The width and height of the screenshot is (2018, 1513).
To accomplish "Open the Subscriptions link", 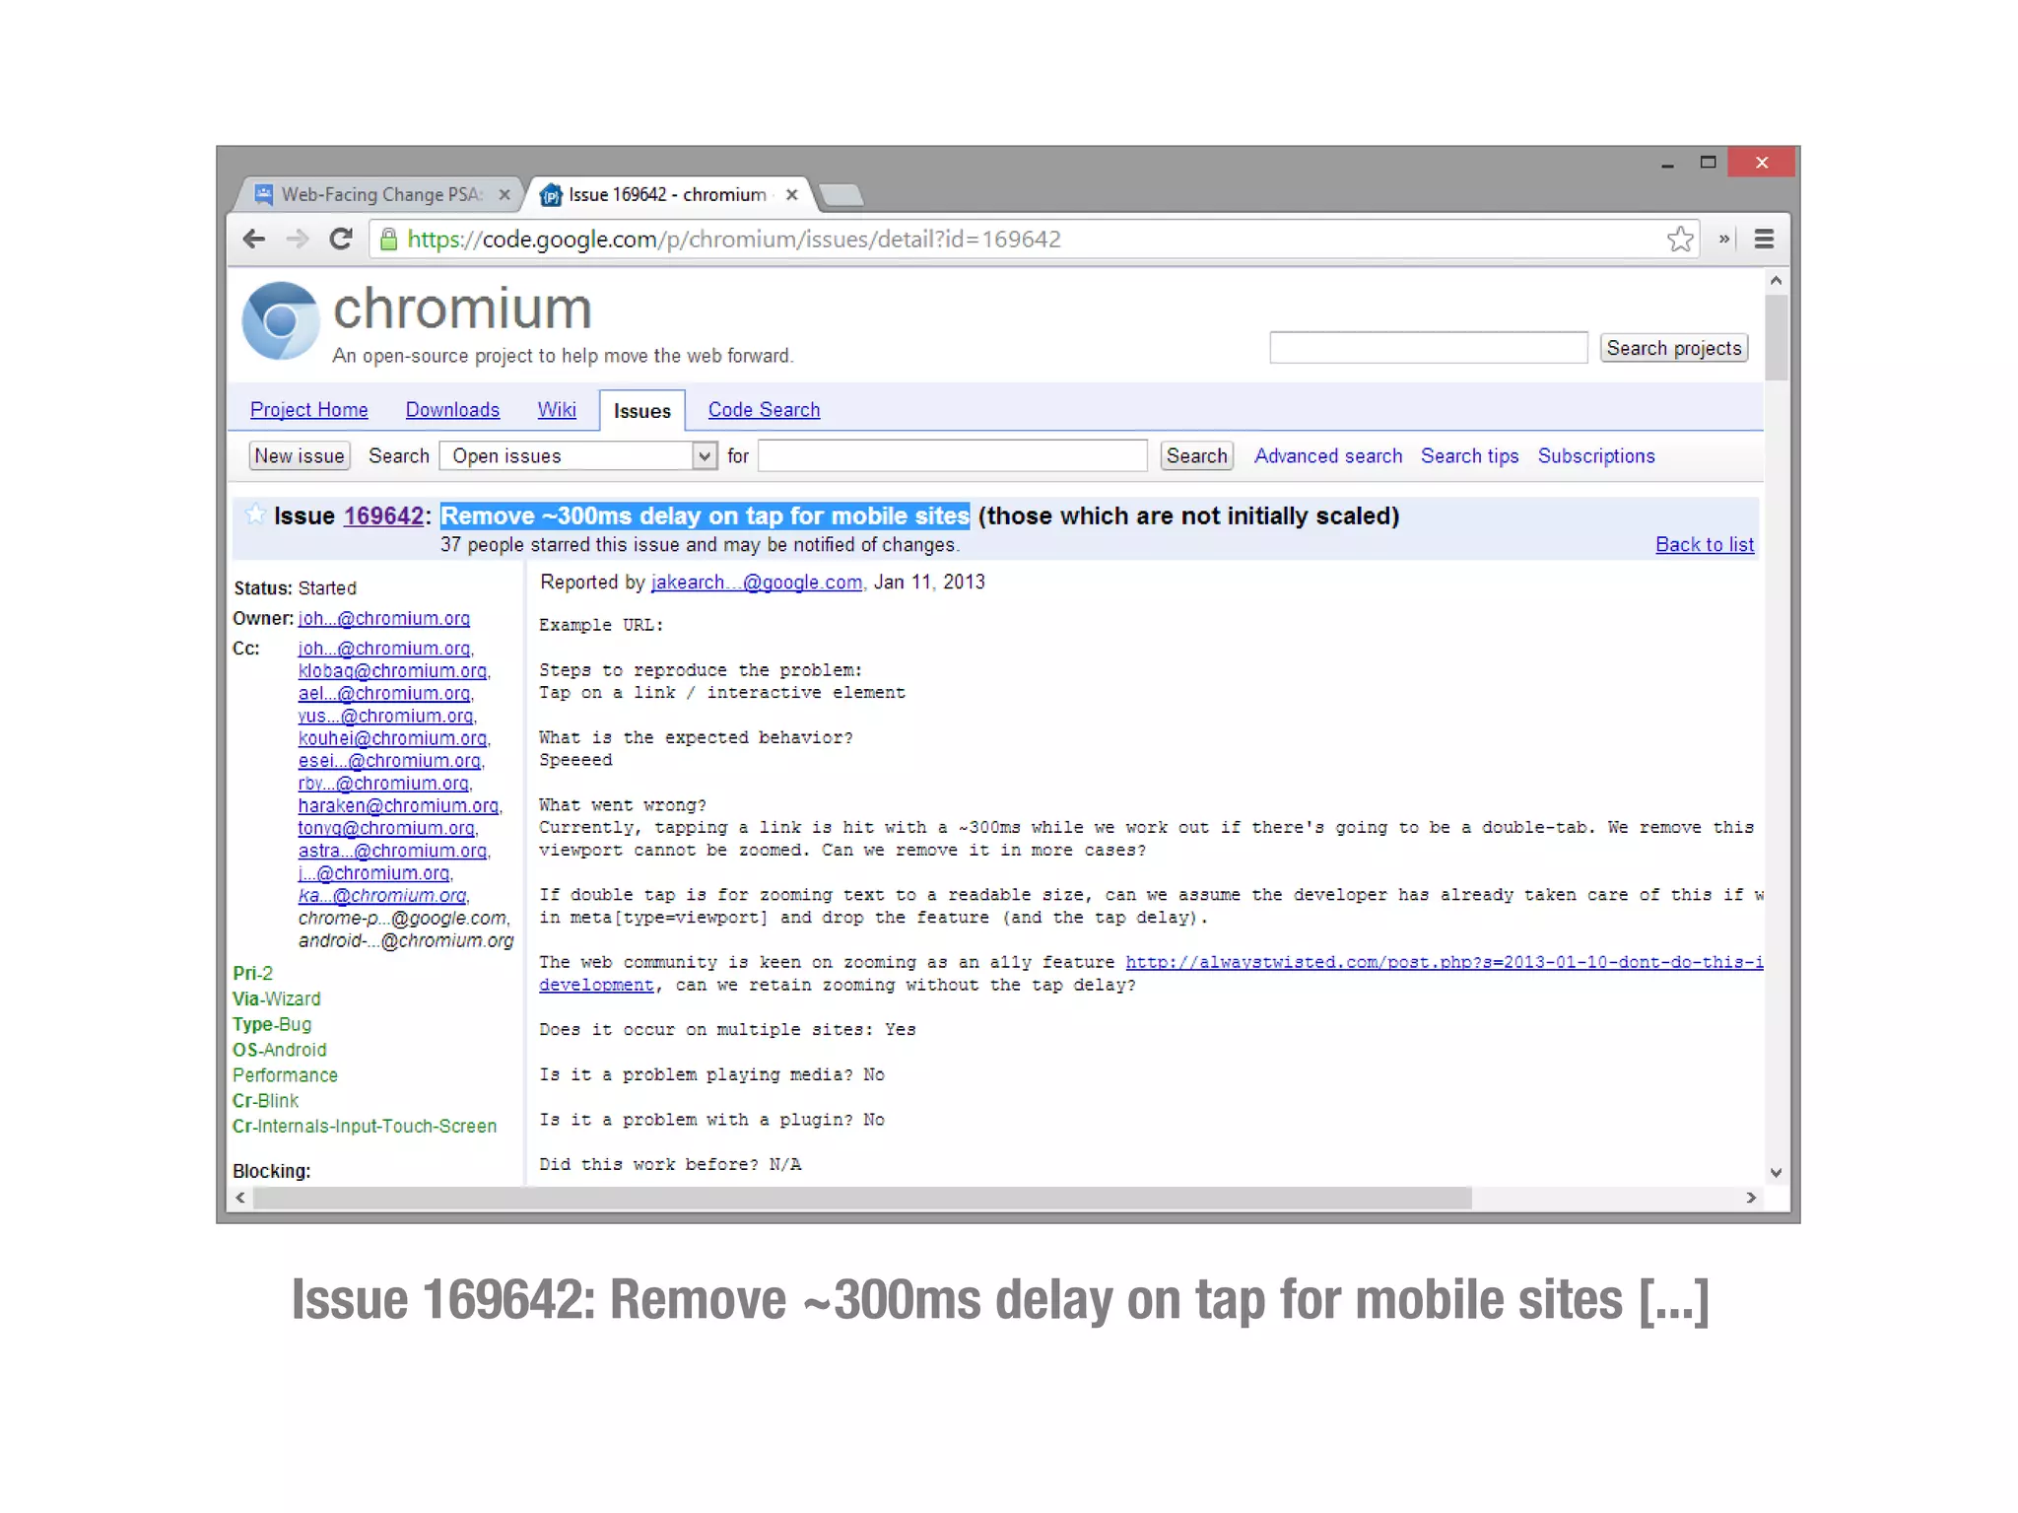I will coord(1596,455).
